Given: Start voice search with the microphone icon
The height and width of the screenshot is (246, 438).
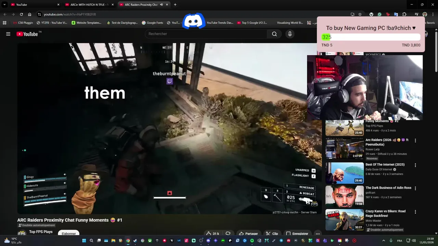Looking at the screenshot, I should [x=290, y=34].
